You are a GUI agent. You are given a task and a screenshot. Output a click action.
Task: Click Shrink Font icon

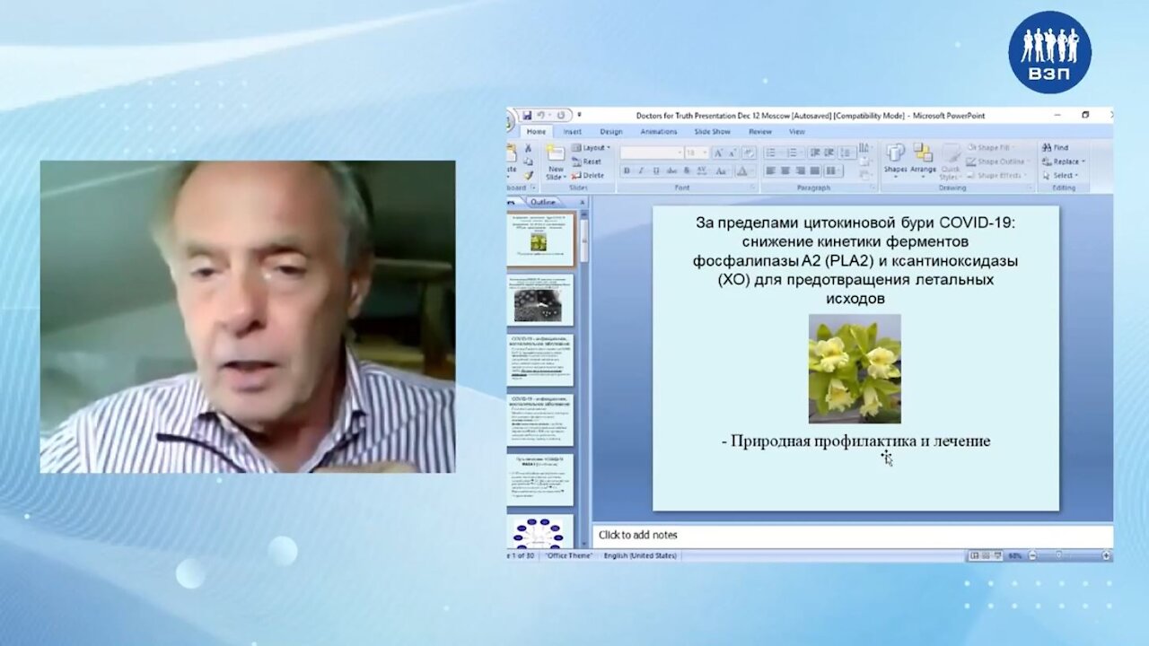point(732,153)
